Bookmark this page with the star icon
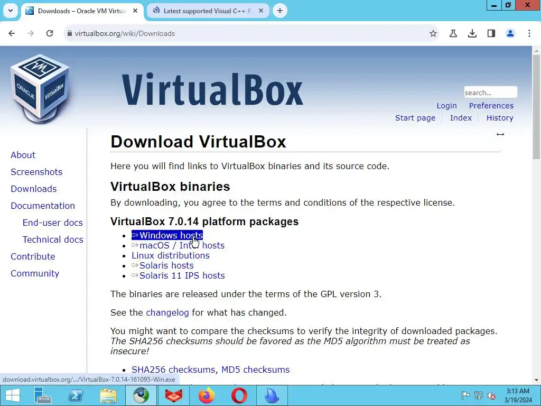541x406 pixels. [x=433, y=33]
